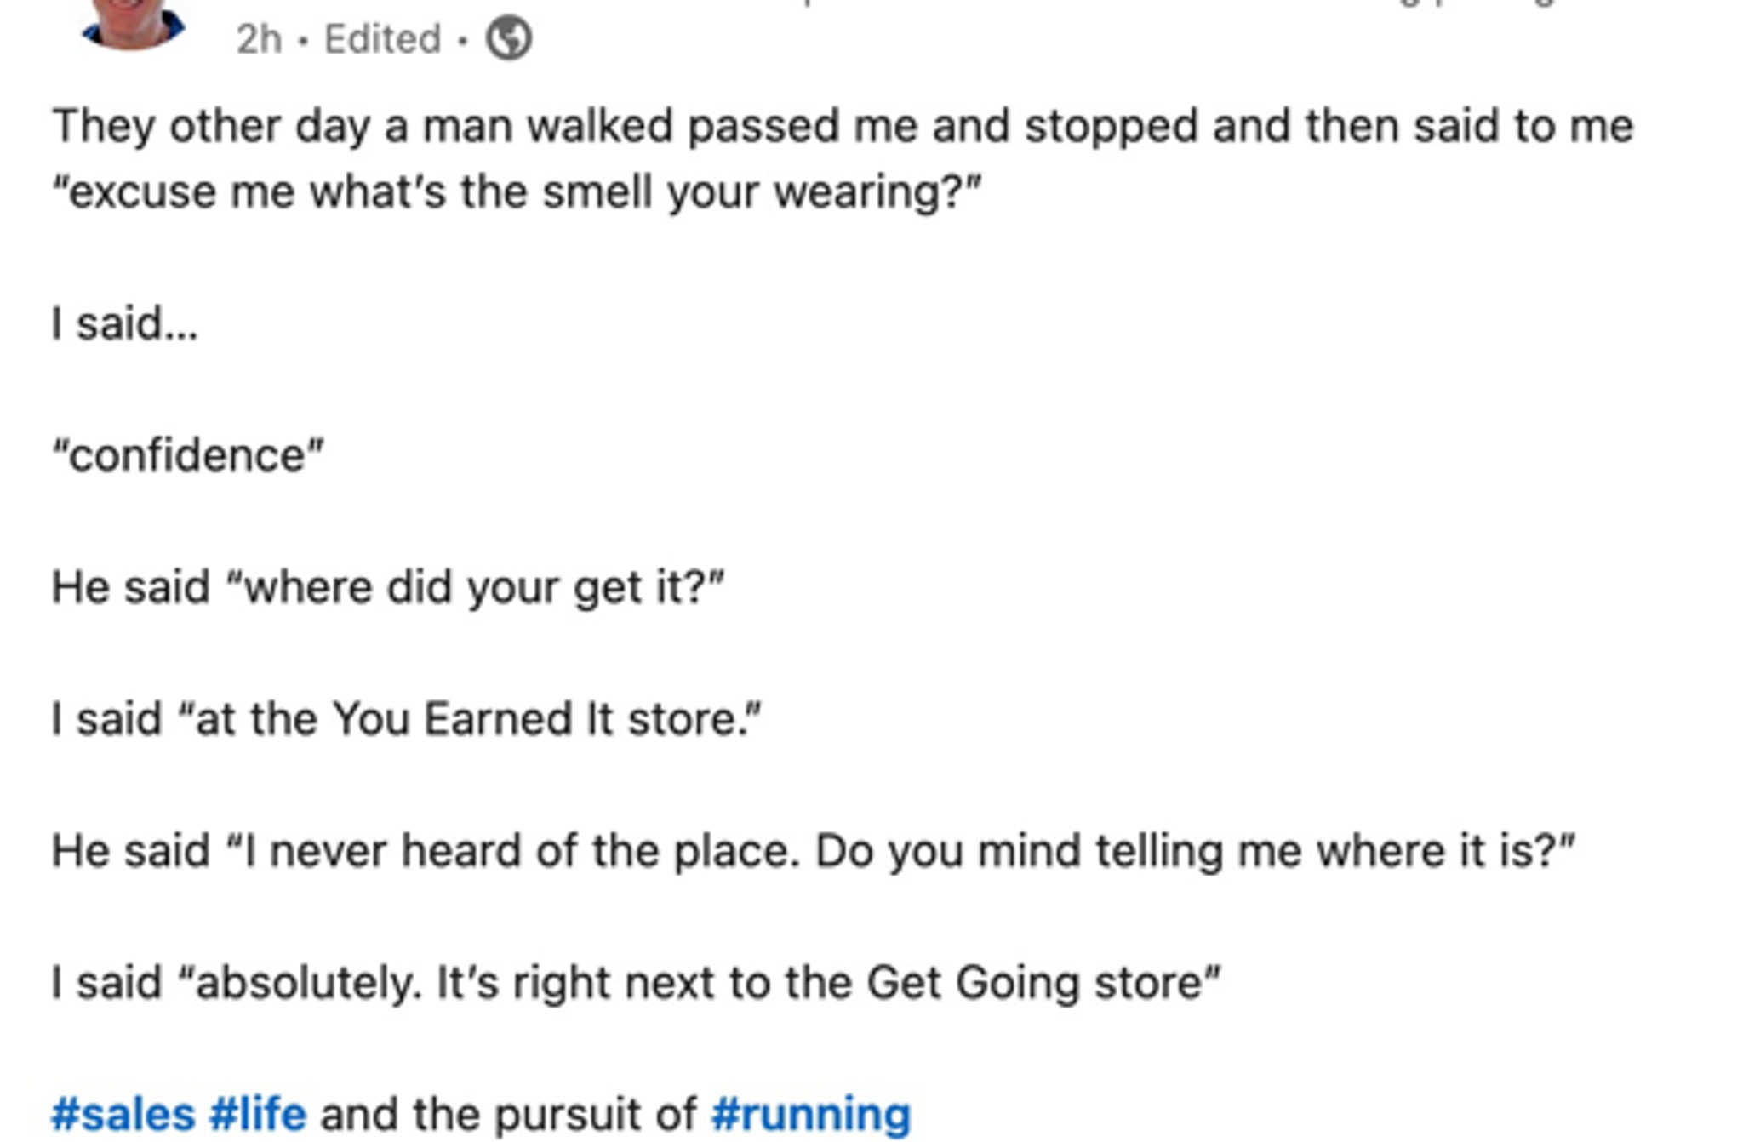1743x1142 pixels.
Task: Click the phrase "stopped and then said to me"
Action: 1329,127
